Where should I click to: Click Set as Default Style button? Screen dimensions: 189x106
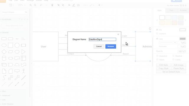[x=171, y=72]
